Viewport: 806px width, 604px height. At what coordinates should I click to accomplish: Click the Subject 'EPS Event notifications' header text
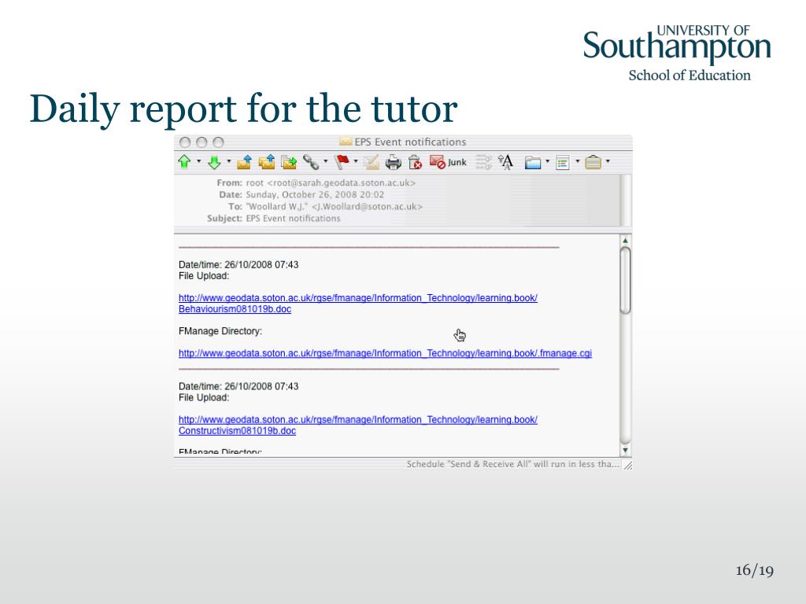click(293, 219)
